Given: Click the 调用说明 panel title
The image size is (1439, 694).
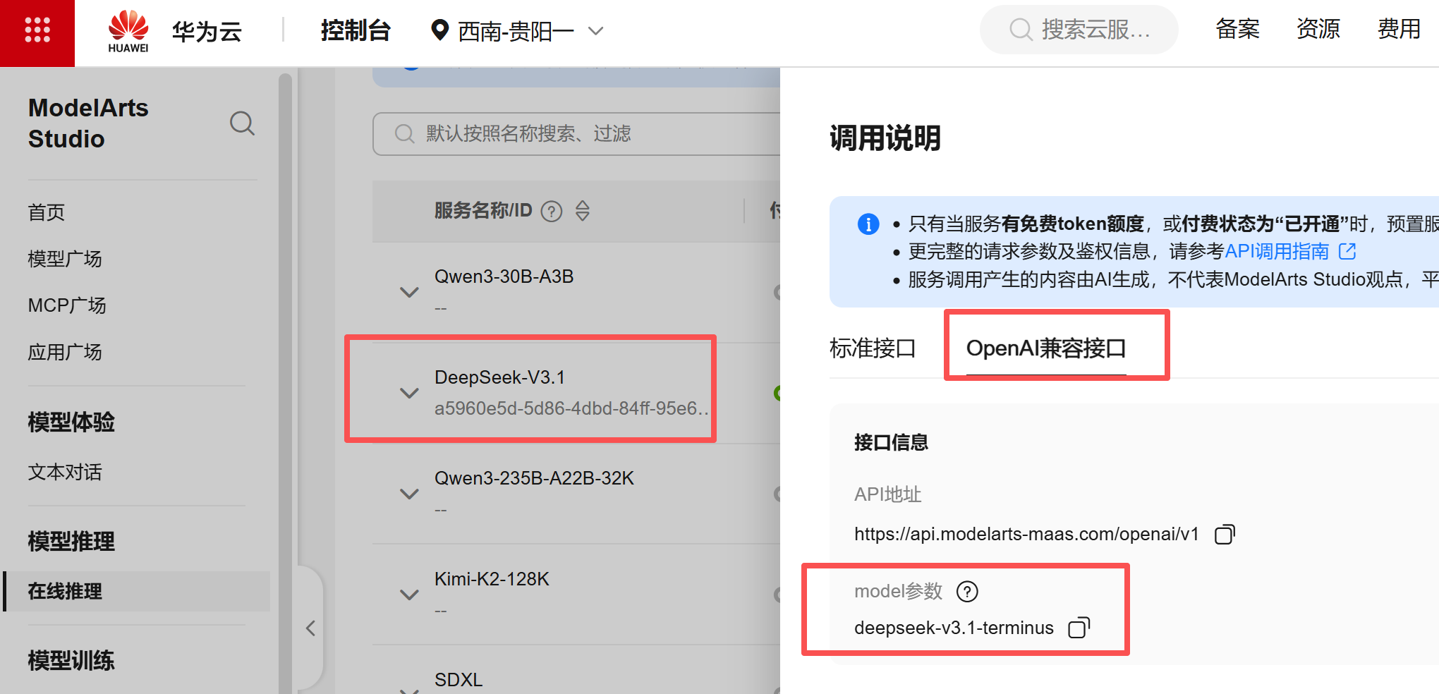Looking at the screenshot, I should (885, 138).
